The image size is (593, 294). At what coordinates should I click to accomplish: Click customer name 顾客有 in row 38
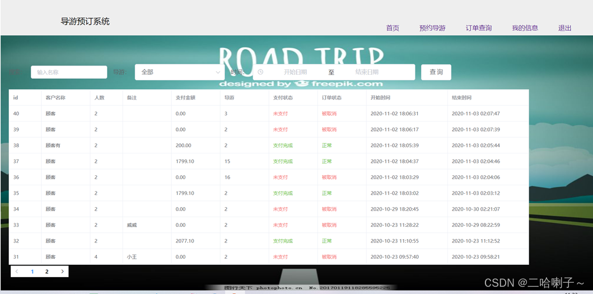point(53,145)
